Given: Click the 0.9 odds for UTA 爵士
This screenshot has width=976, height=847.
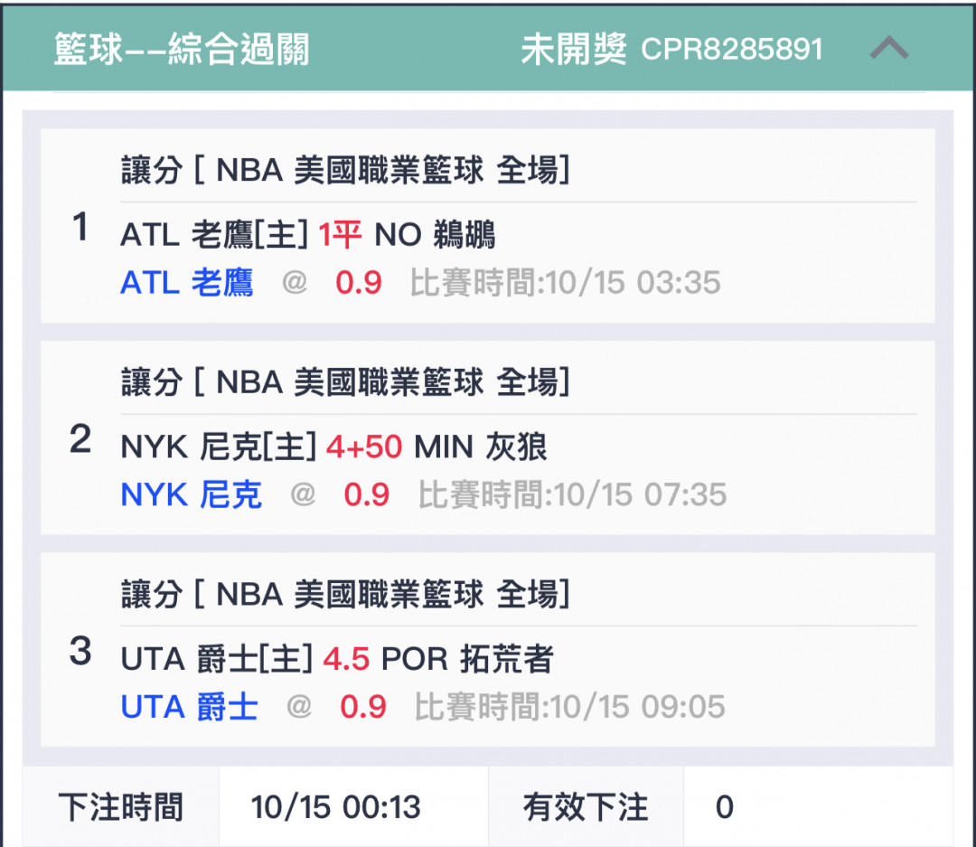Looking at the screenshot, I should pos(363,708).
